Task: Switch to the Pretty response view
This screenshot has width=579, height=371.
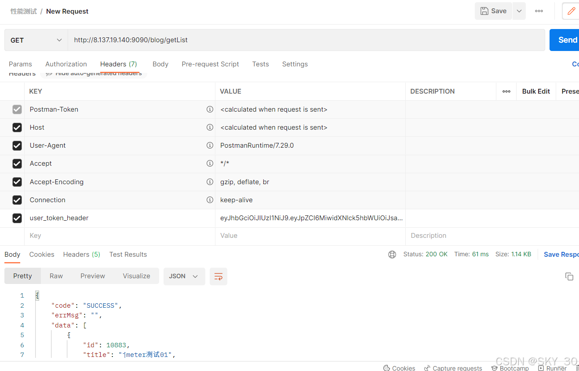Action: (x=22, y=276)
